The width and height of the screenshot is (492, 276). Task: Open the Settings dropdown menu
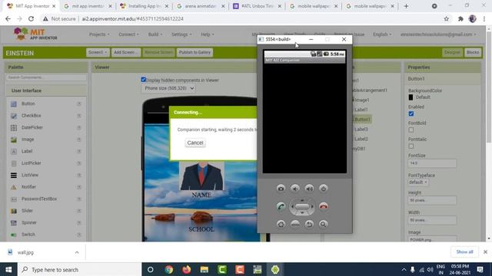(181, 34)
